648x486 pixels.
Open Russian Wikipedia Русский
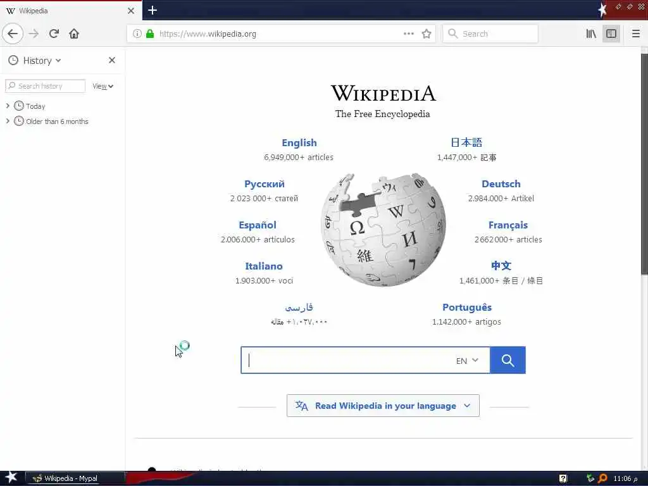click(265, 184)
